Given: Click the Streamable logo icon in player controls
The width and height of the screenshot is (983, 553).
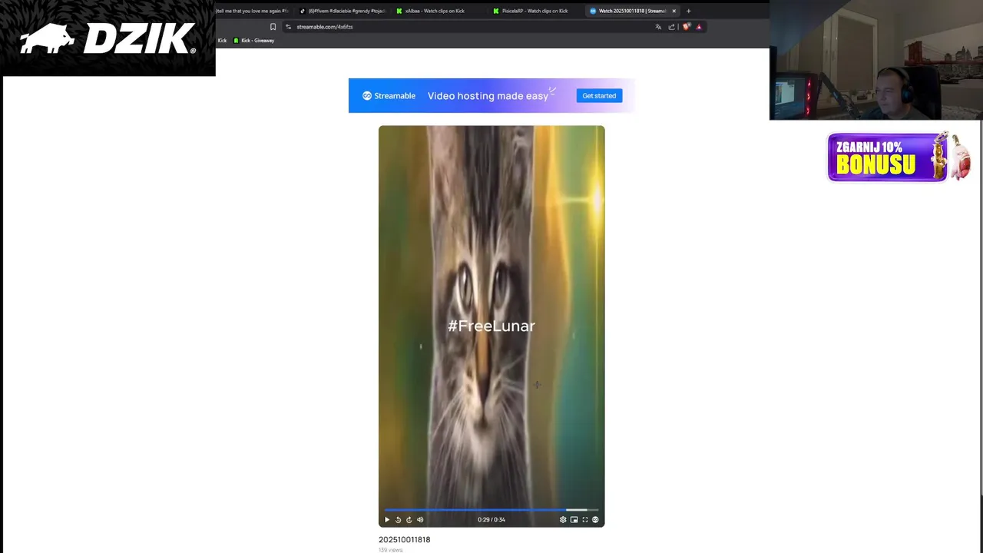Looking at the screenshot, I should click(595, 520).
